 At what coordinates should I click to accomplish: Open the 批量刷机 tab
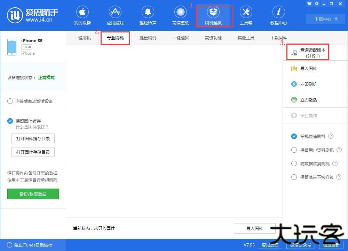(148, 38)
